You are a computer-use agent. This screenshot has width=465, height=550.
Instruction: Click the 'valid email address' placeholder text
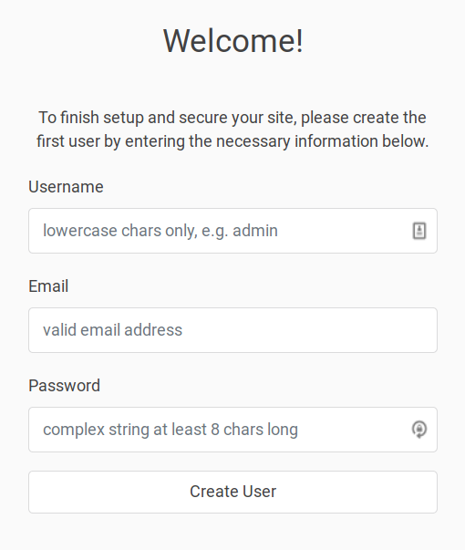(x=112, y=330)
